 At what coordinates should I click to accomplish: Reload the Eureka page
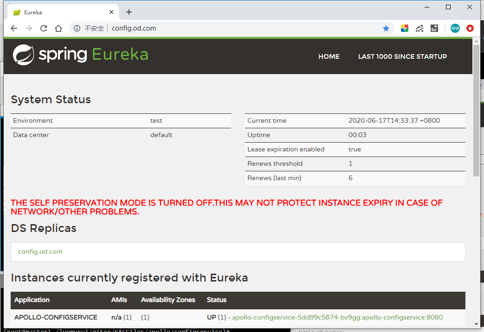click(x=44, y=28)
